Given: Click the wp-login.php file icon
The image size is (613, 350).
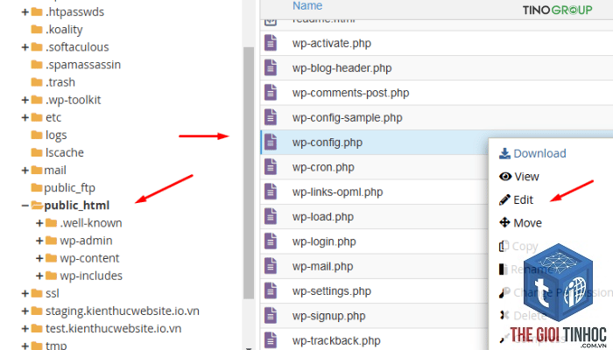Looking at the screenshot, I should [271, 241].
